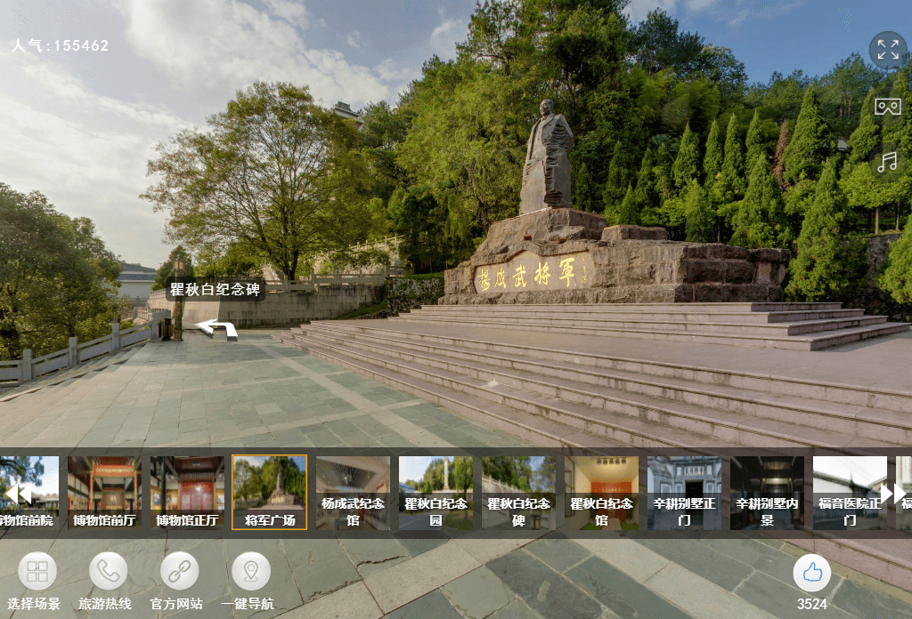
Task: Click the 3524 like count
Action: tap(812, 604)
